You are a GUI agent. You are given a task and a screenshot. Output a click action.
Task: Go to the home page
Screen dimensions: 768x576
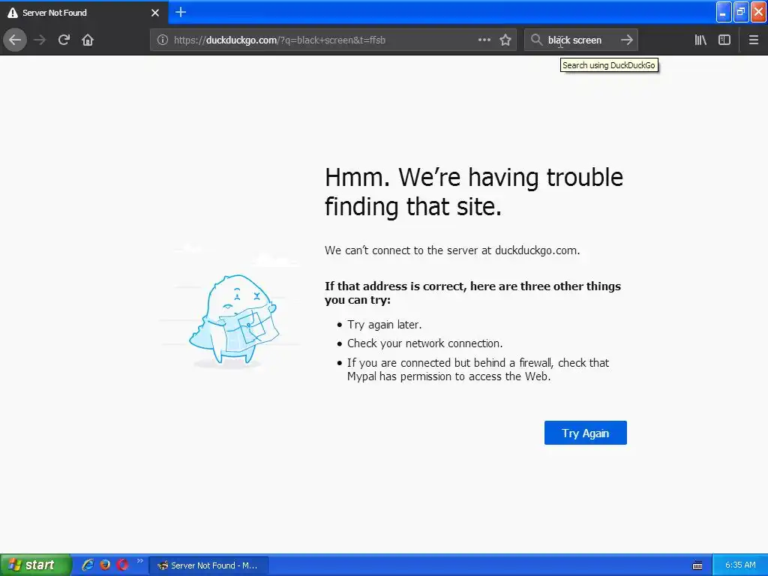[88, 40]
